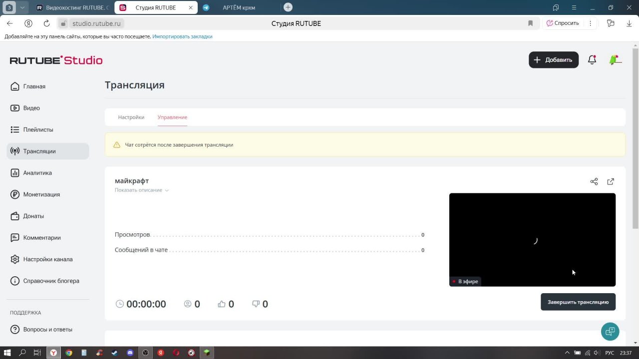Open the Minecraft taskbar icon

(x=206, y=353)
